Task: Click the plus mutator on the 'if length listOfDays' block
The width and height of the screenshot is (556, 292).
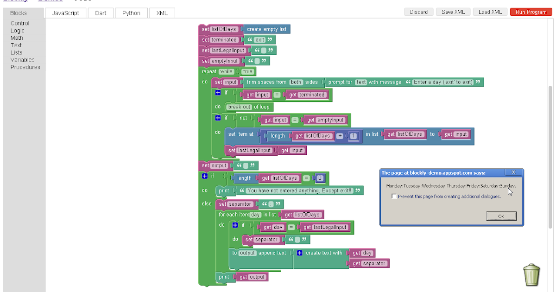Action: 204,177
